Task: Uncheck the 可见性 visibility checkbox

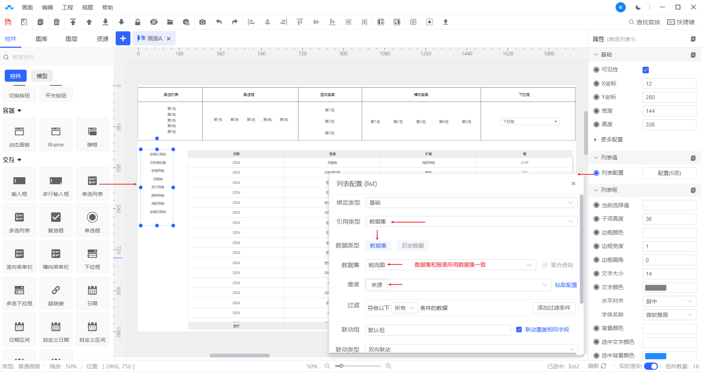Action: [x=646, y=70]
